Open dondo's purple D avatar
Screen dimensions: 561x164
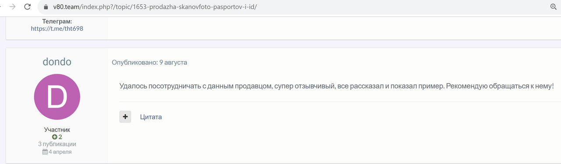click(x=57, y=97)
